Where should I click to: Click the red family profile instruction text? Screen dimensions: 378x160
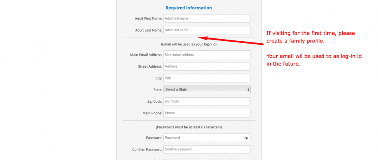pos(310,37)
